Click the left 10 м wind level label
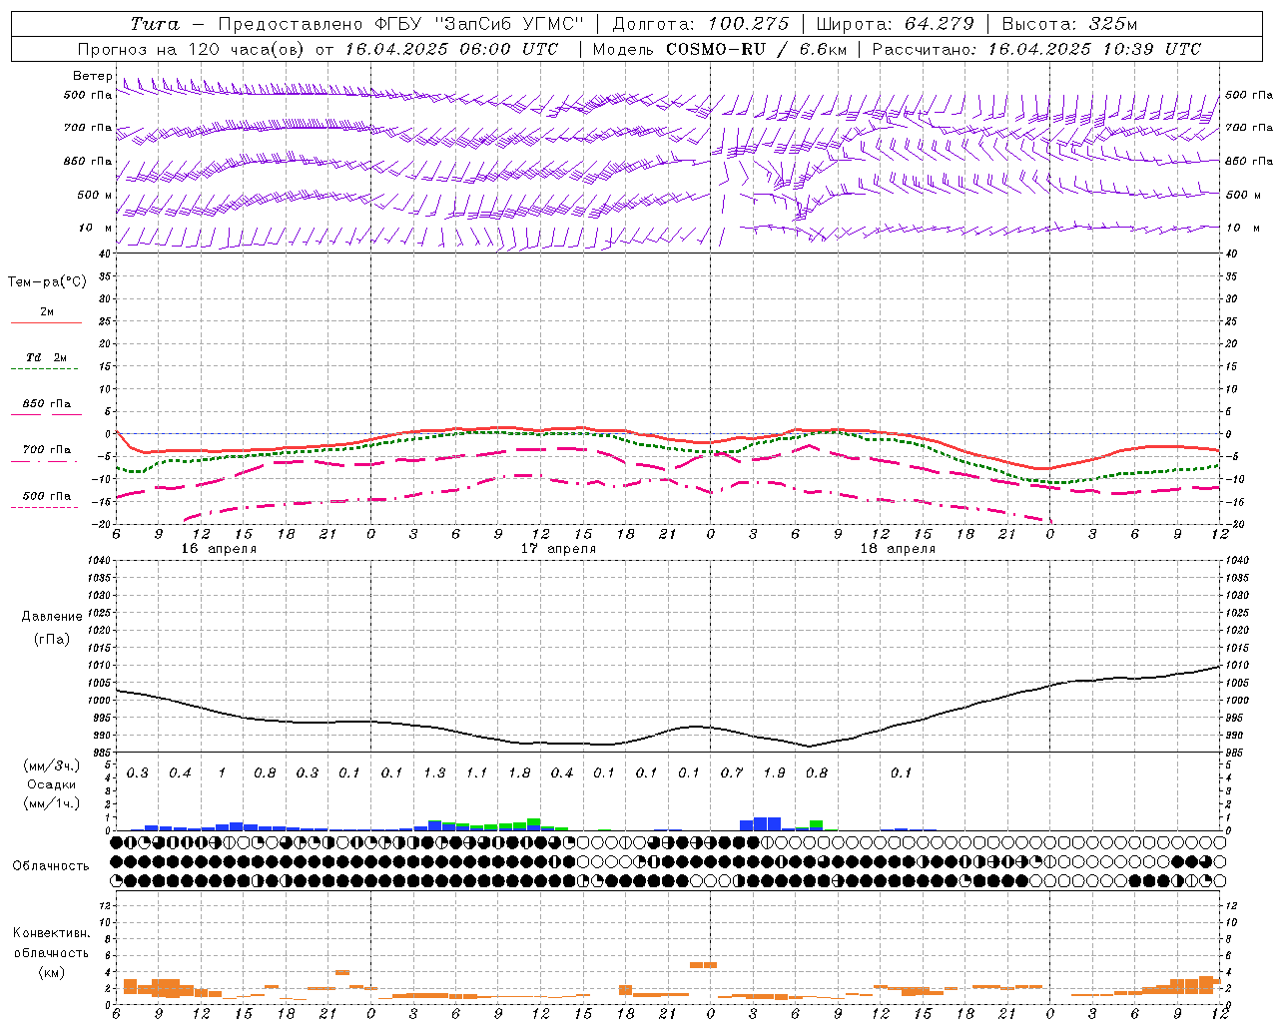 pyautogui.click(x=95, y=228)
